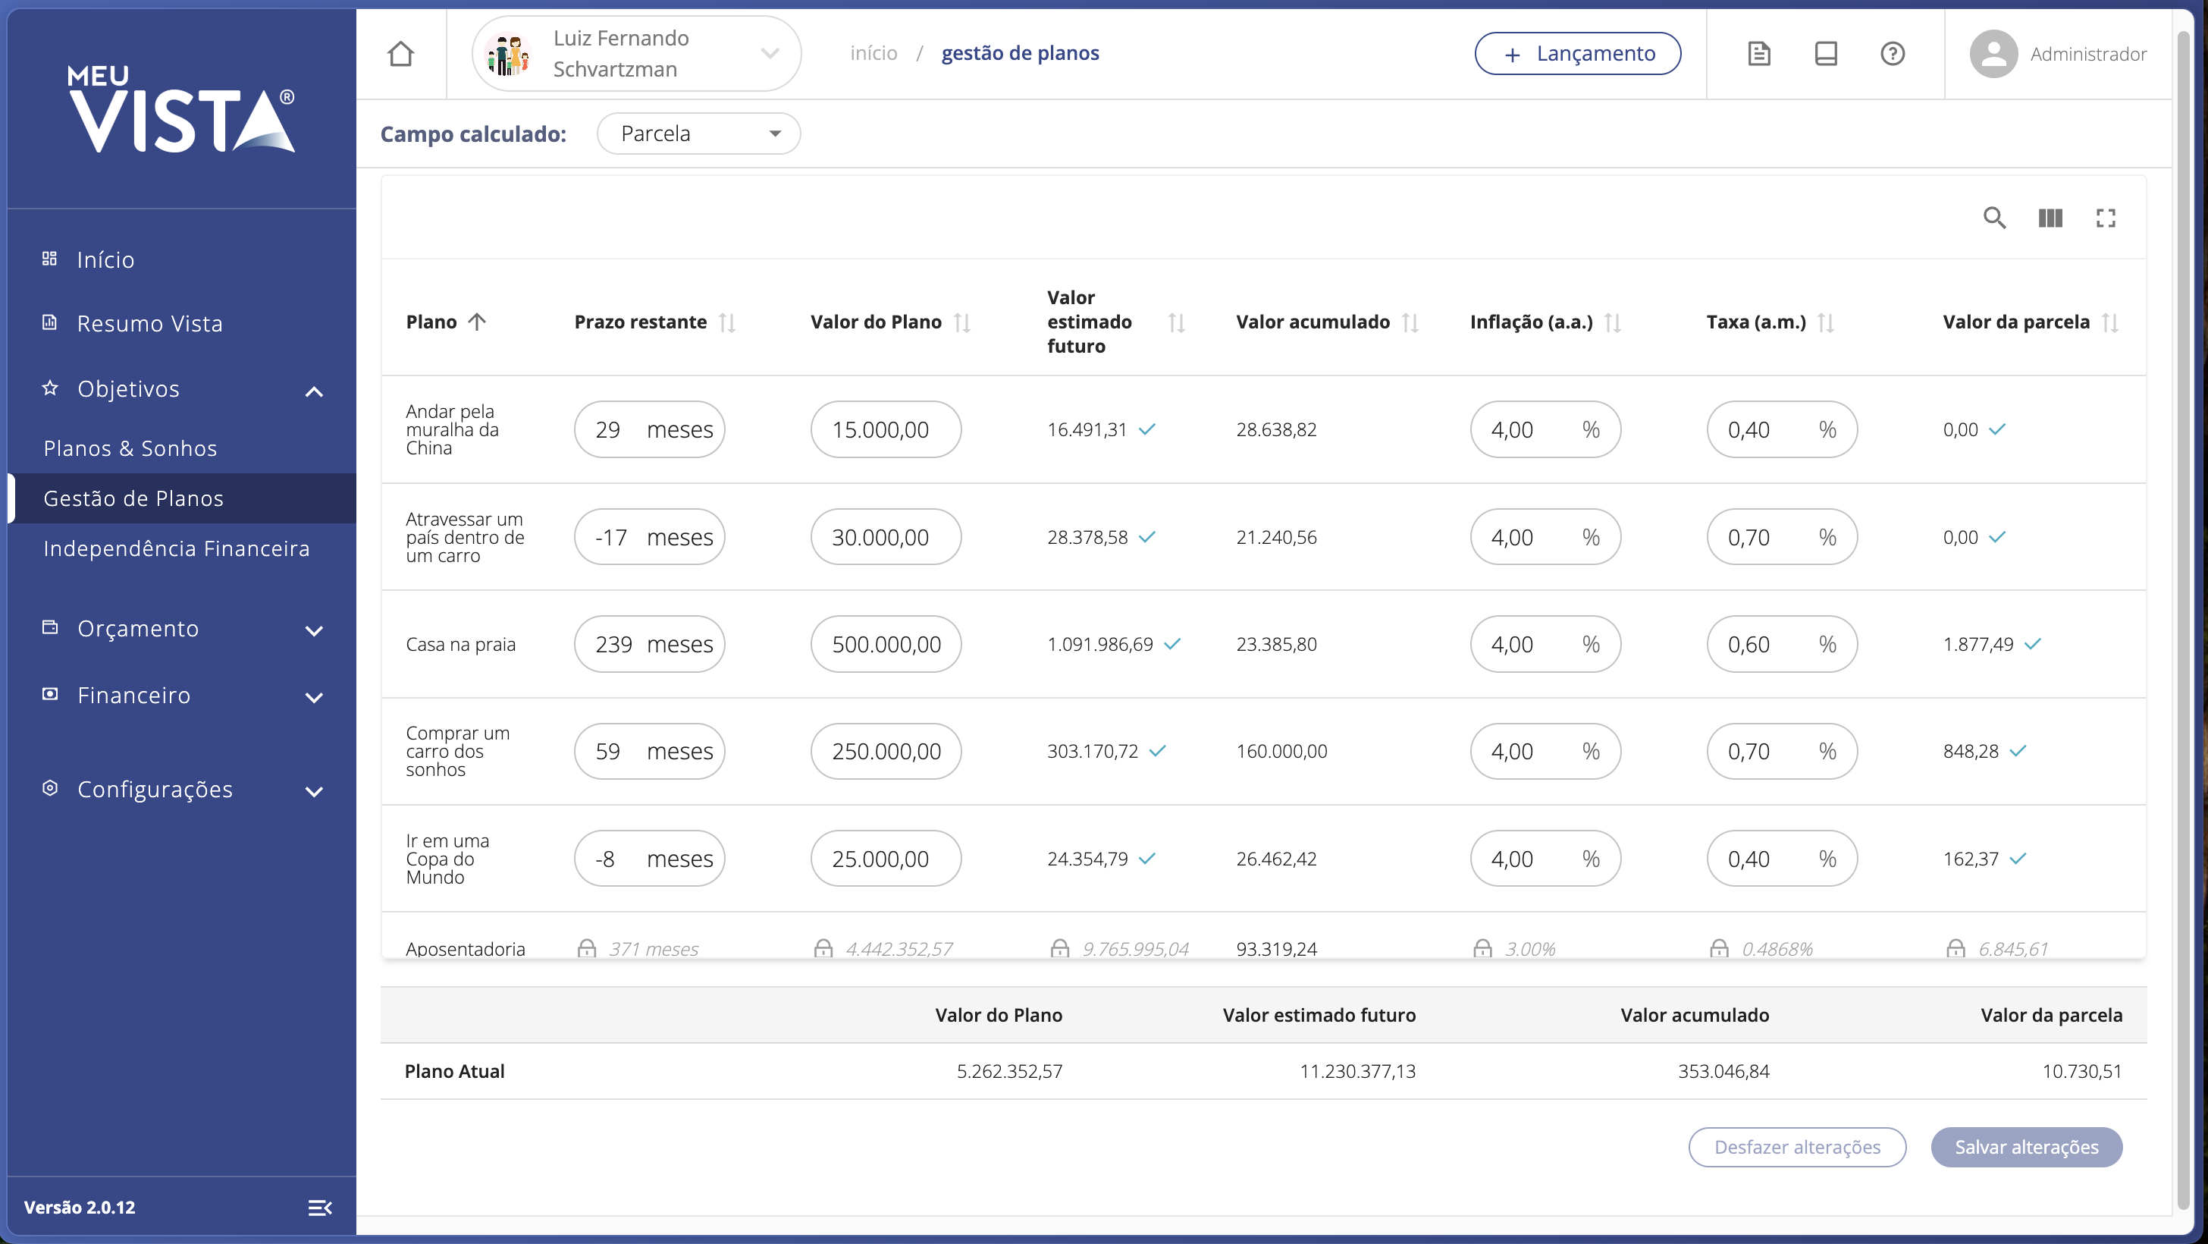Click the Administrador user avatar
Viewport: 2208px width, 1244px height.
(1993, 54)
